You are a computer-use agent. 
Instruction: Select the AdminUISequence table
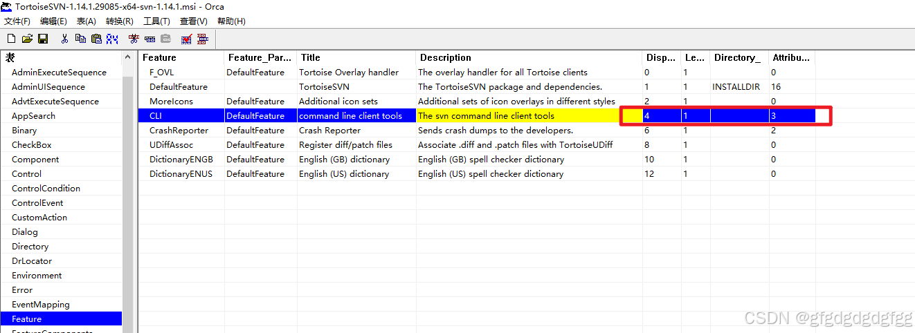[x=48, y=87]
